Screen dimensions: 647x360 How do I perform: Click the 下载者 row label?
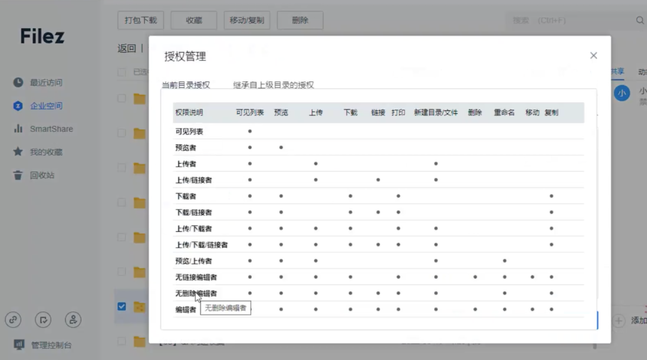pyautogui.click(x=186, y=196)
